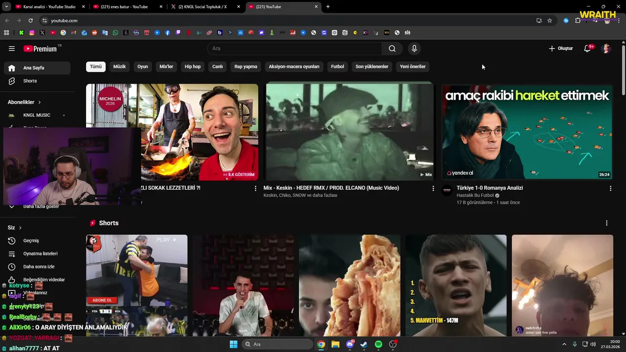626x352 pixels.
Task: Open YouTube notifications bell
Action: (588, 48)
